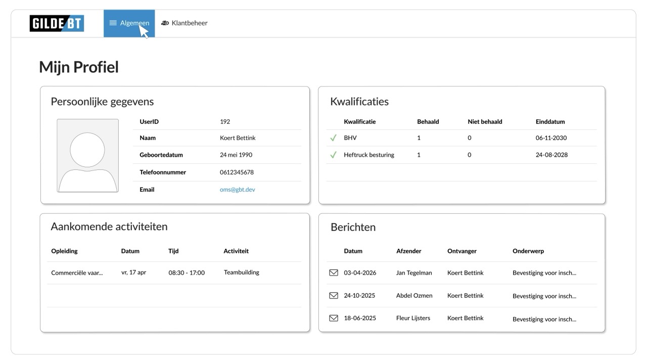Open the Klantbeheer menu
This screenshot has width=647, height=364.
coord(184,23)
